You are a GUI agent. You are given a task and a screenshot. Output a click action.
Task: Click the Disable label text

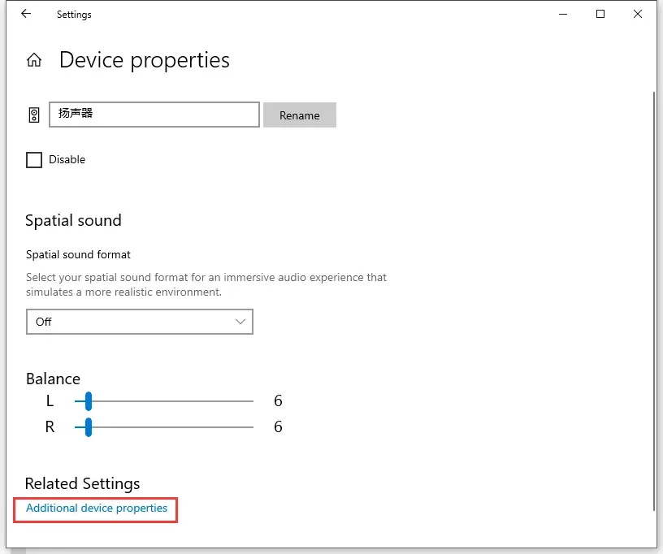[67, 159]
